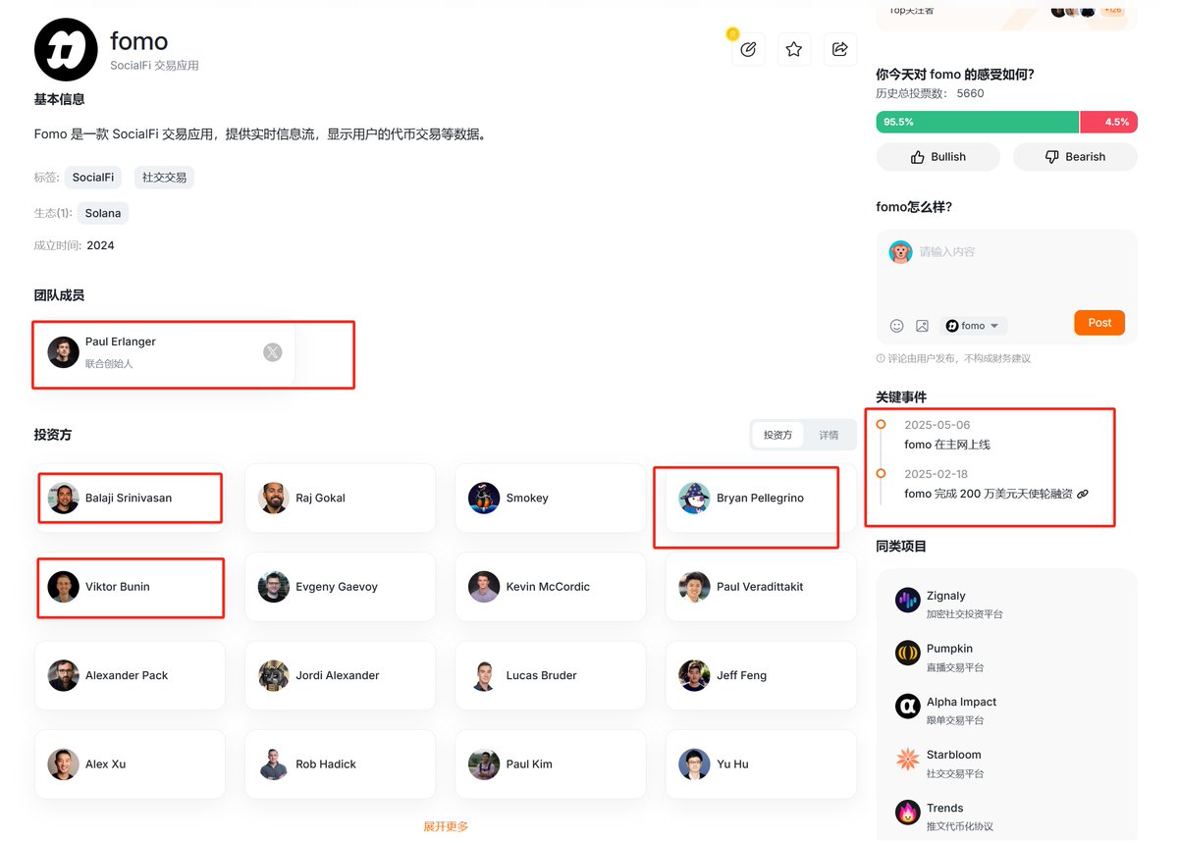Open Alex Xu investor card

[130, 764]
